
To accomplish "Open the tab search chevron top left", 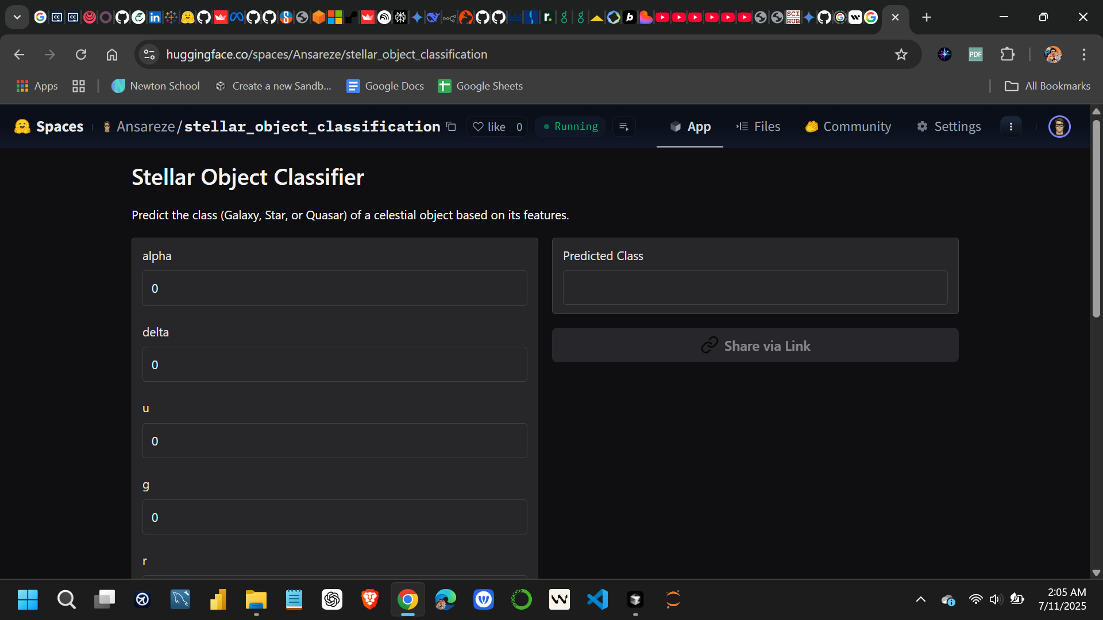I will 17,17.
